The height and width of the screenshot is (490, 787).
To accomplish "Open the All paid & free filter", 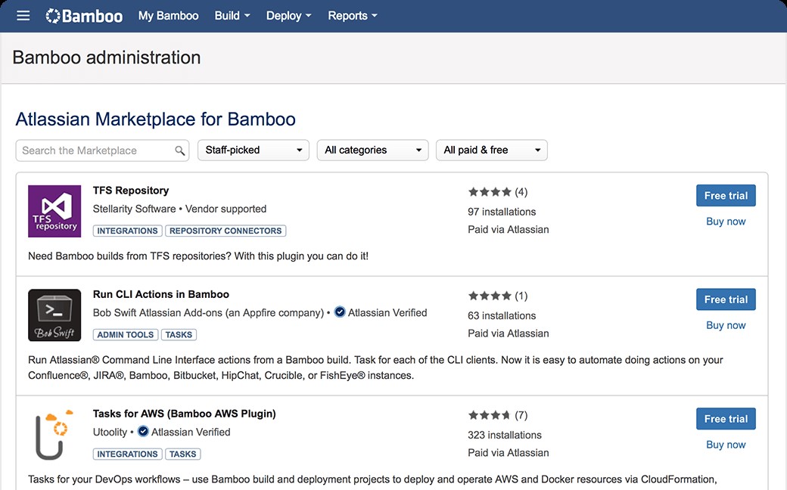I will [492, 150].
